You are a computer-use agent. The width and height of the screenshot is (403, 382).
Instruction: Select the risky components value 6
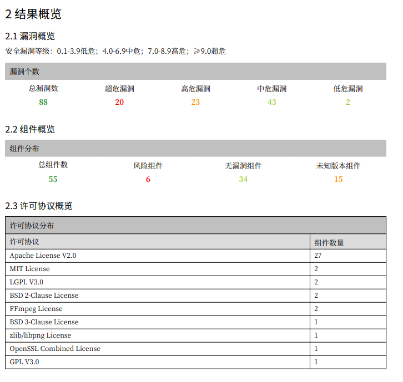pos(148,179)
